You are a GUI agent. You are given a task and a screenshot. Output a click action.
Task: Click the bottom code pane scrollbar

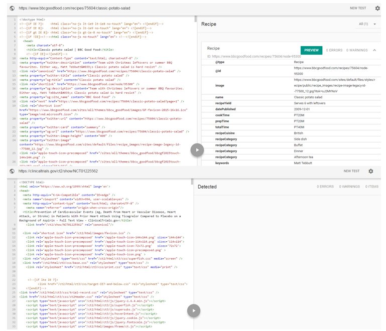[x=192, y=182]
